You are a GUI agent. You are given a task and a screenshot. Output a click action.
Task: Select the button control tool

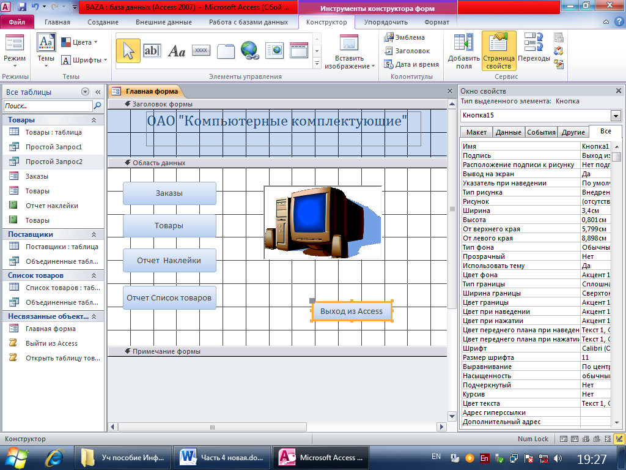(x=201, y=51)
